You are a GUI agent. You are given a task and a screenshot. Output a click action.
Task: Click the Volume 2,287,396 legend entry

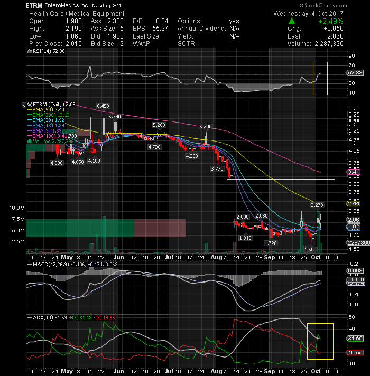pyautogui.click(x=50, y=141)
